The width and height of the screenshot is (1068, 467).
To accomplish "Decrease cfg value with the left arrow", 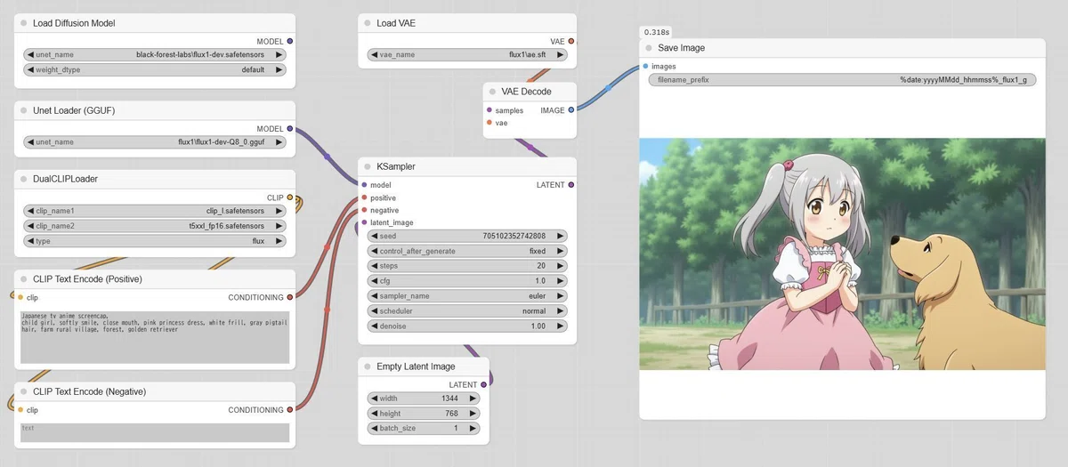I will point(375,281).
